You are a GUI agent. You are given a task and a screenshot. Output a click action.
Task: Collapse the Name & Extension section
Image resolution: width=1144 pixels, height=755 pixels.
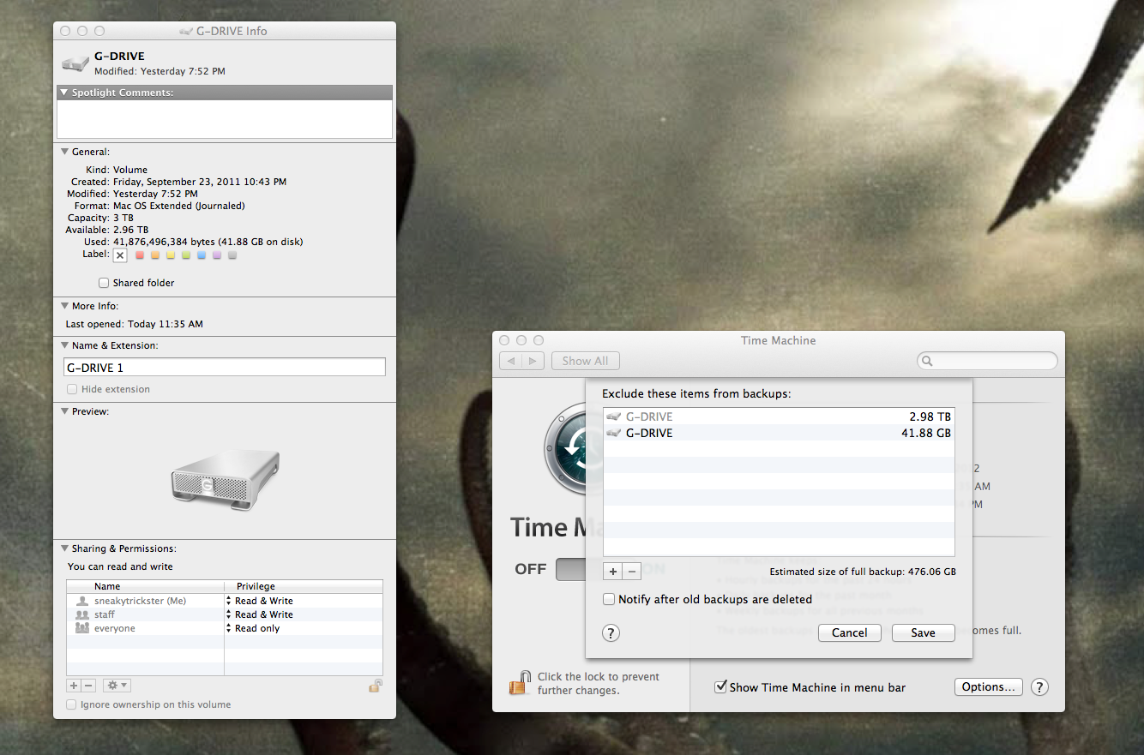click(x=63, y=345)
